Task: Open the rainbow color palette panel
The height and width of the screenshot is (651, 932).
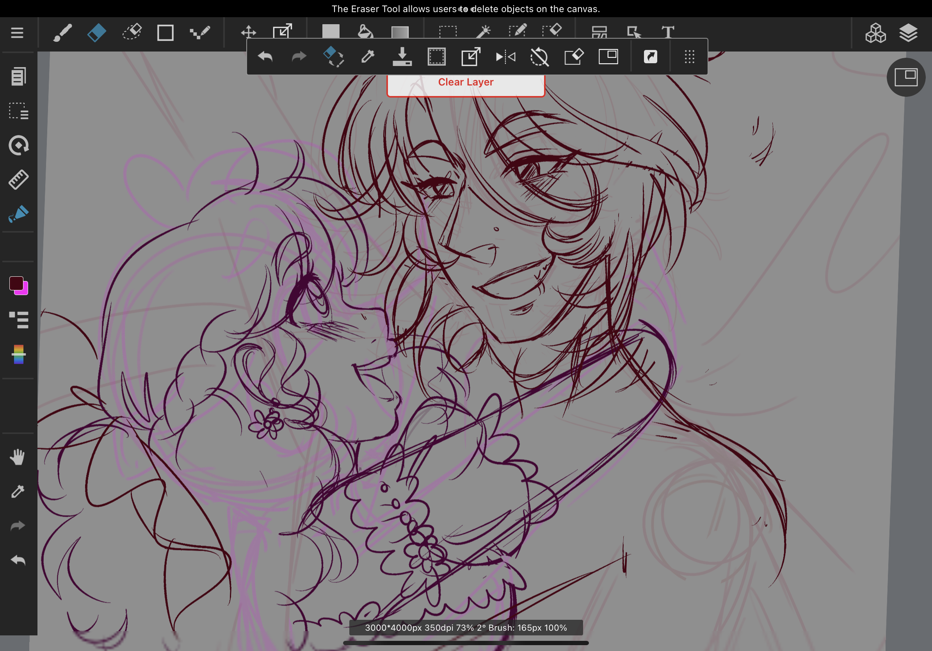Action: pos(18,354)
